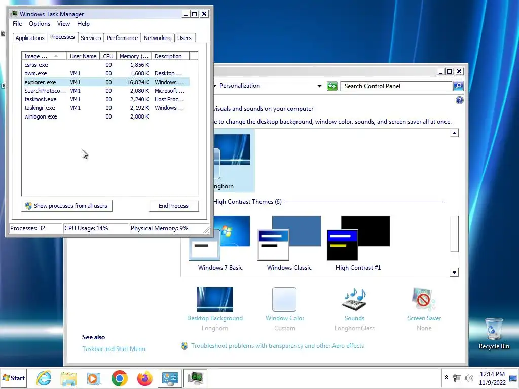
Task: Select the Windows 7 Basic theme
Action: click(x=220, y=244)
